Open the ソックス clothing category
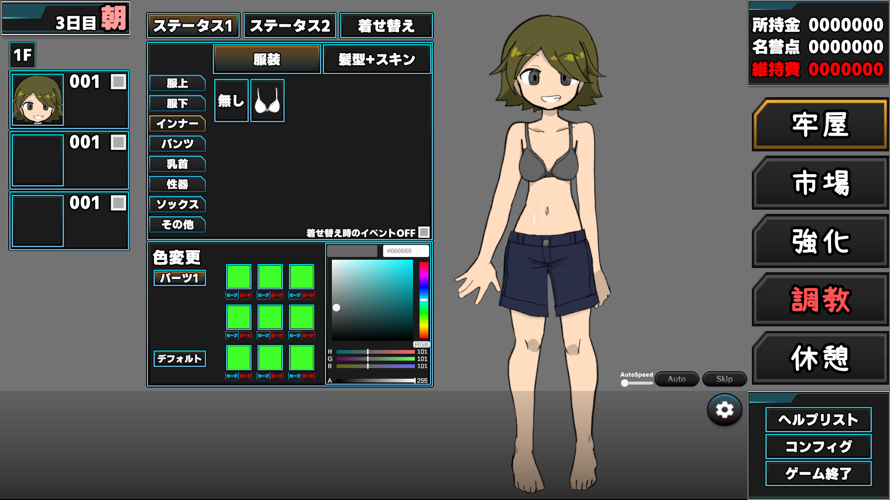This screenshot has height=500, width=890. tap(177, 204)
